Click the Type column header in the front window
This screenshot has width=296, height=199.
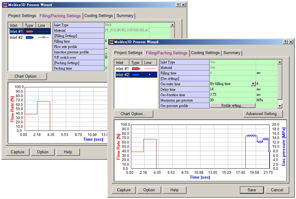[136, 63]
